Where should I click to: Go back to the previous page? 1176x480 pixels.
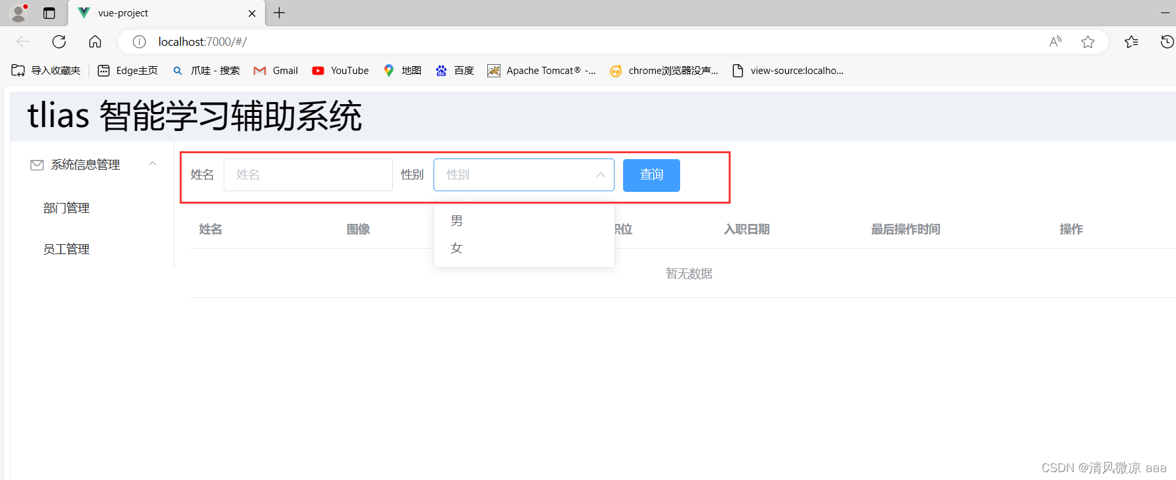click(x=23, y=42)
